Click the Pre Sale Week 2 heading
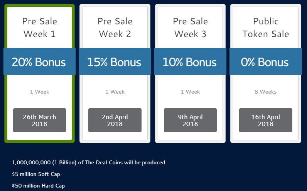Screen dimensions: 307x191 (x=115, y=28)
